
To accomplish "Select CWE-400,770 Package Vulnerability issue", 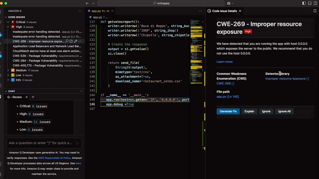I will (47, 66).
